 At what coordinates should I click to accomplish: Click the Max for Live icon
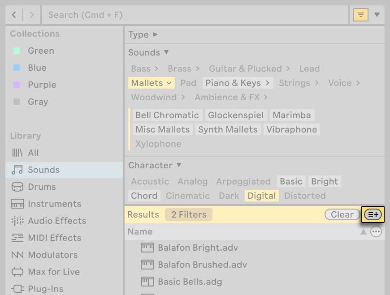click(x=17, y=272)
